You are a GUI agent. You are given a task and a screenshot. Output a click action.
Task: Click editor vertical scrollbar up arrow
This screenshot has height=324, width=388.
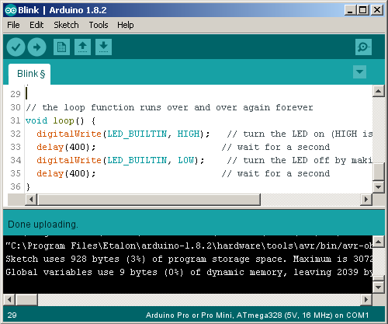[379, 91]
